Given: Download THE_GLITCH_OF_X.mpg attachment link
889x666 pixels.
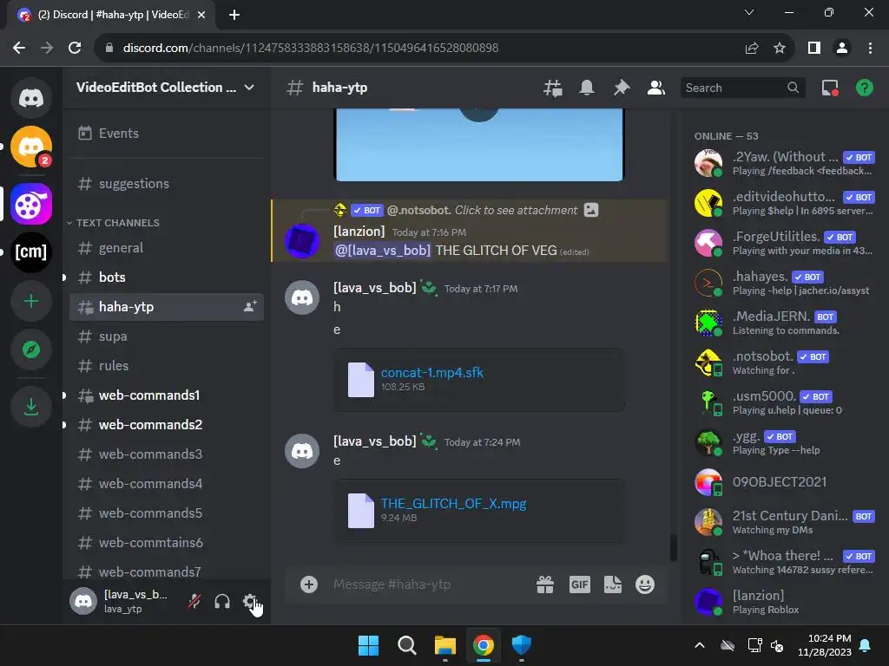Looking at the screenshot, I should tap(453, 504).
